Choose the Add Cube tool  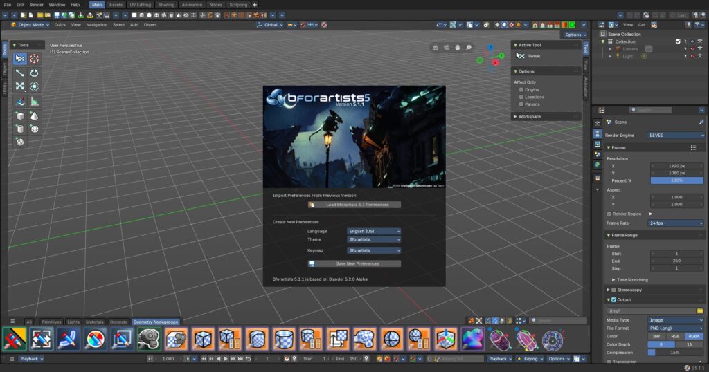[x=20, y=116]
